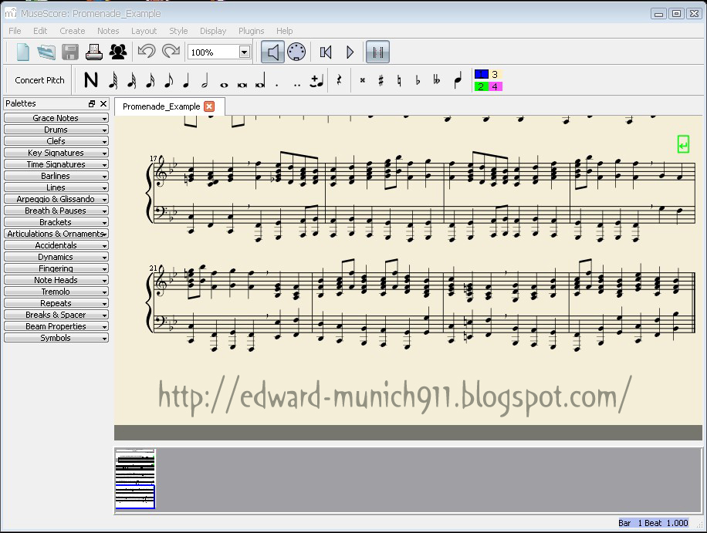The width and height of the screenshot is (707, 533).
Task: Apply double sharp accidental
Action: coord(362,81)
